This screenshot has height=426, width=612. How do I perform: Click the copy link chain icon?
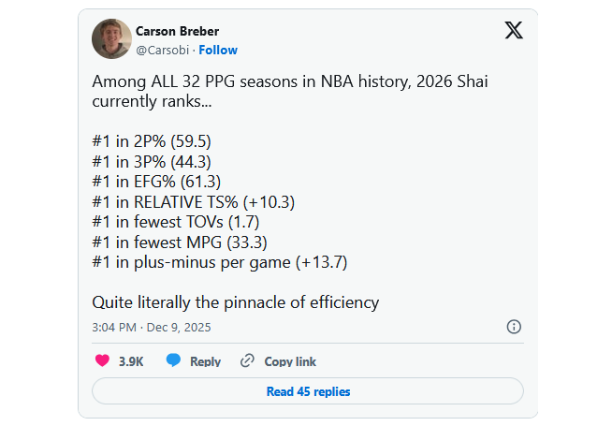[247, 360]
